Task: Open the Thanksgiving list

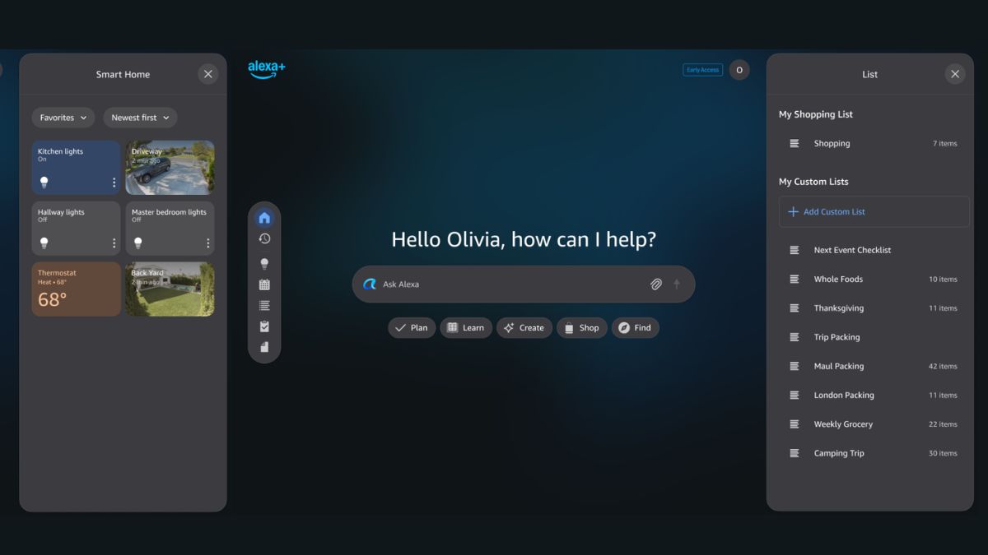Action: click(x=874, y=308)
